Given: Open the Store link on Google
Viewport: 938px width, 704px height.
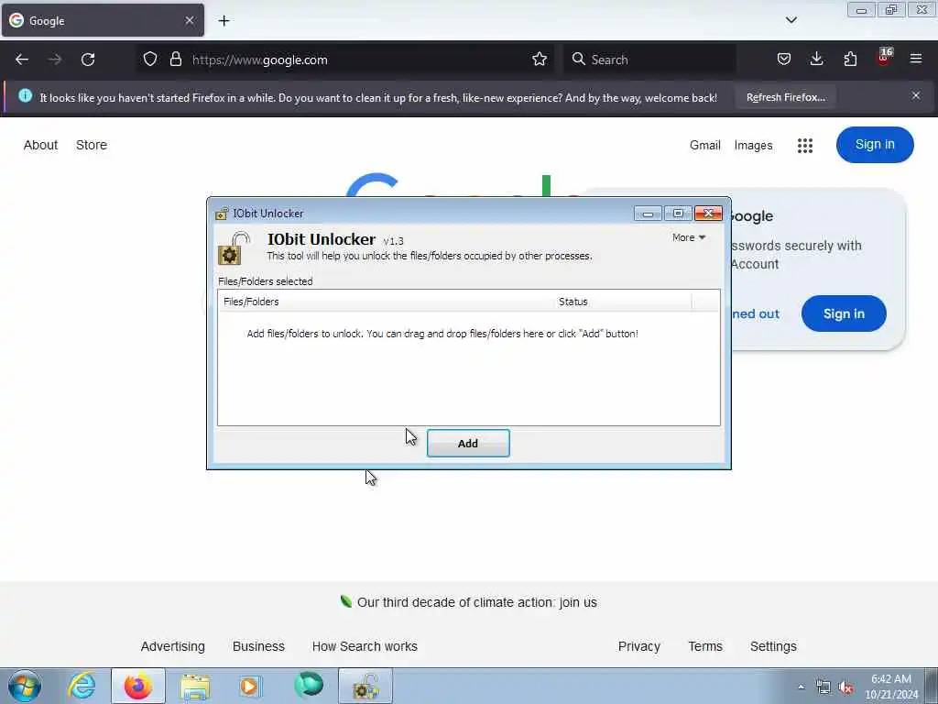Looking at the screenshot, I should tap(92, 145).
